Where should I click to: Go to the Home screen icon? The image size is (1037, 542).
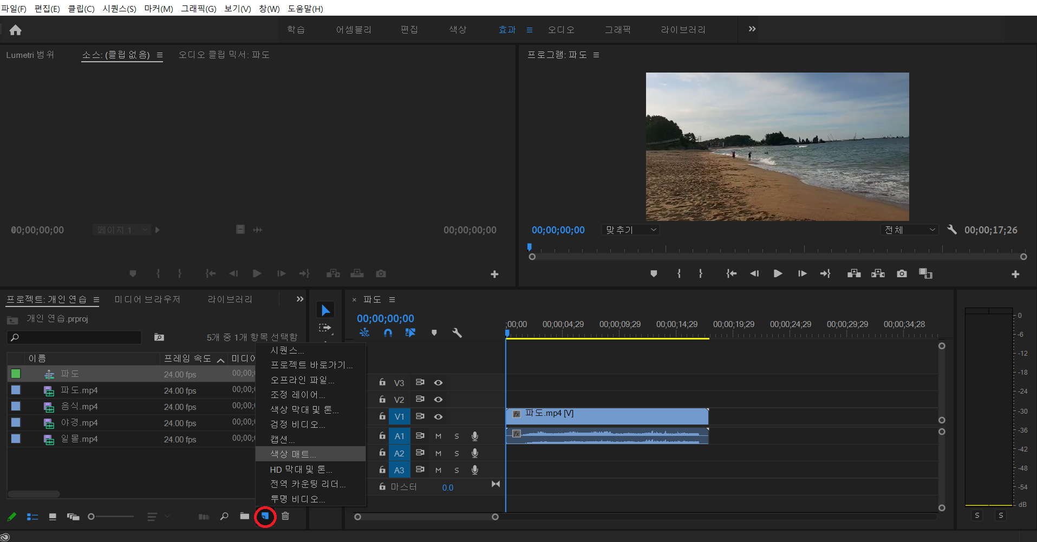[x=15, y=30]
